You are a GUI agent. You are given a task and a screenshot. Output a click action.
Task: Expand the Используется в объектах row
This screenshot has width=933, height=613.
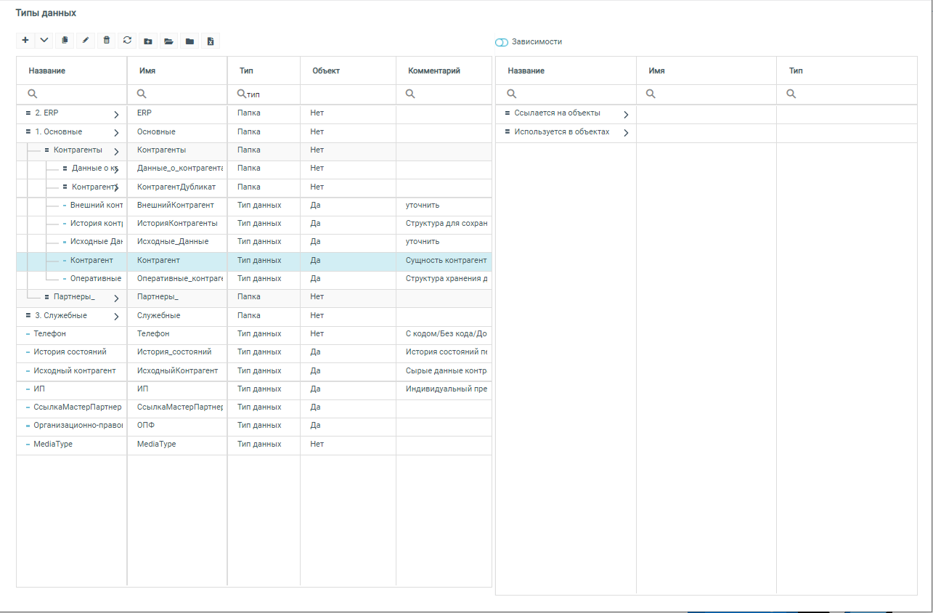[x=626, y=133]
